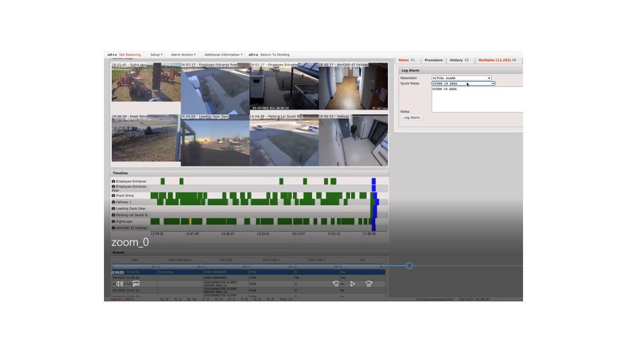The height and width of the screenshot is (352, 627).
Task: Switch to the Procedure tab
Action: point(434,60)
